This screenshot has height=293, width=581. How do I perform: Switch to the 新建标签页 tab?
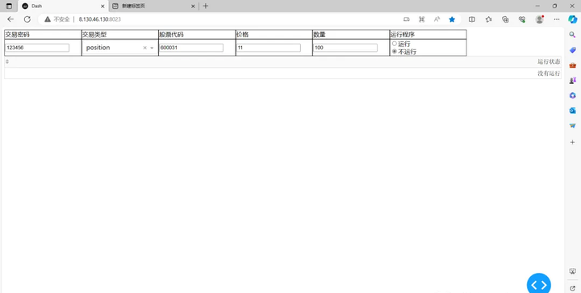(154, 6)
